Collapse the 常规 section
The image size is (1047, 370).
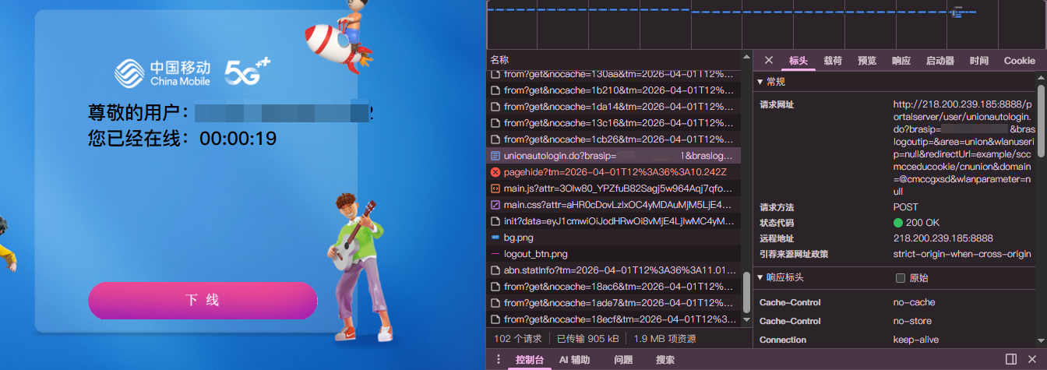click(x=760, y=82)
